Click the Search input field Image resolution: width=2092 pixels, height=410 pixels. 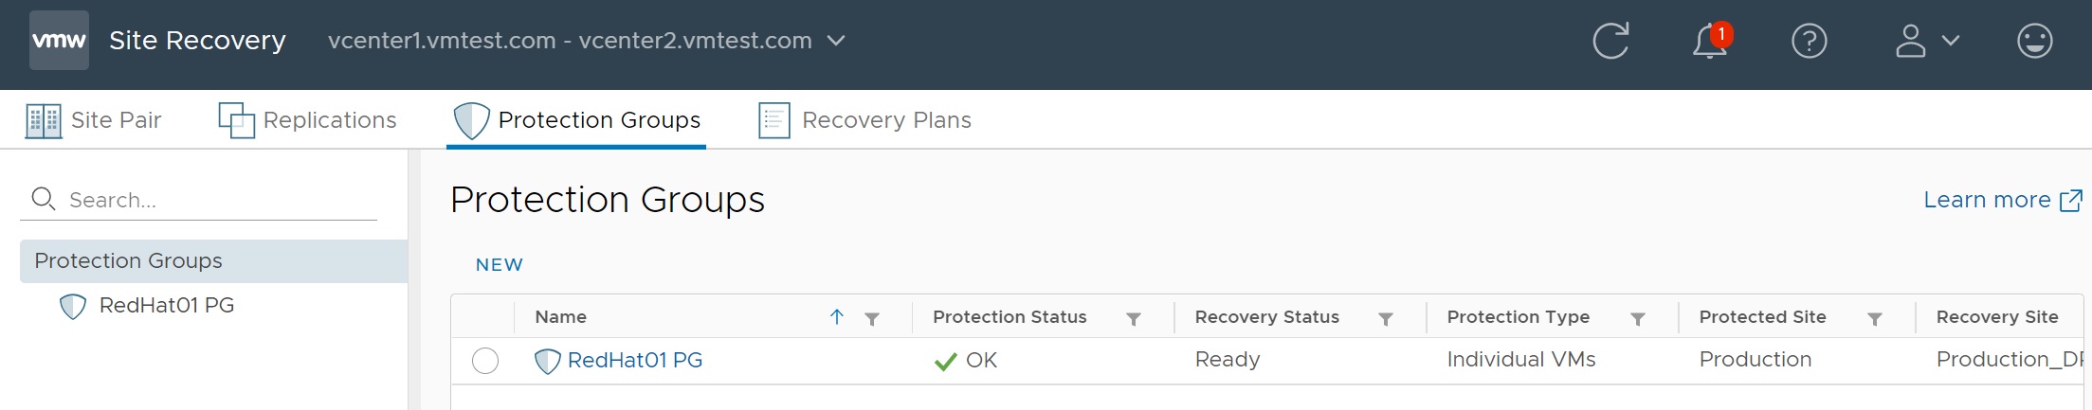click(x=218, y=200)
